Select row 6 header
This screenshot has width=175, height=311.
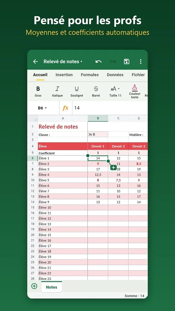[32, 158]
